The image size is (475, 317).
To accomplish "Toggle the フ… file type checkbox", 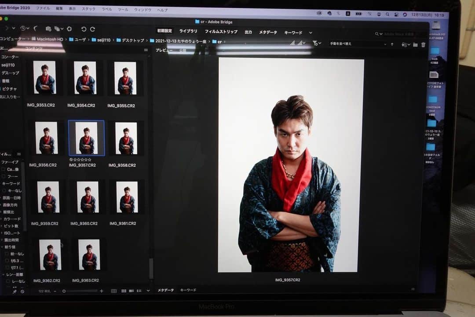I will (4, 176).
